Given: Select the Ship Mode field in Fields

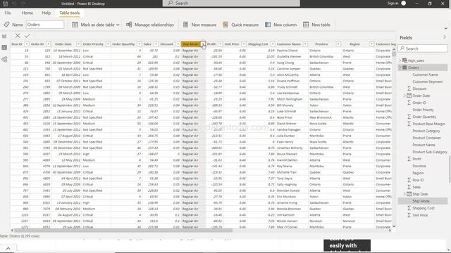Looking at the screenshot, I should 421,201.
